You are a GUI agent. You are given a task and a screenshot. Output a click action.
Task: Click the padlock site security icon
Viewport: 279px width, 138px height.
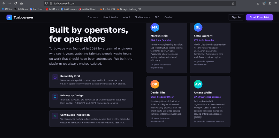pos(51,3)
